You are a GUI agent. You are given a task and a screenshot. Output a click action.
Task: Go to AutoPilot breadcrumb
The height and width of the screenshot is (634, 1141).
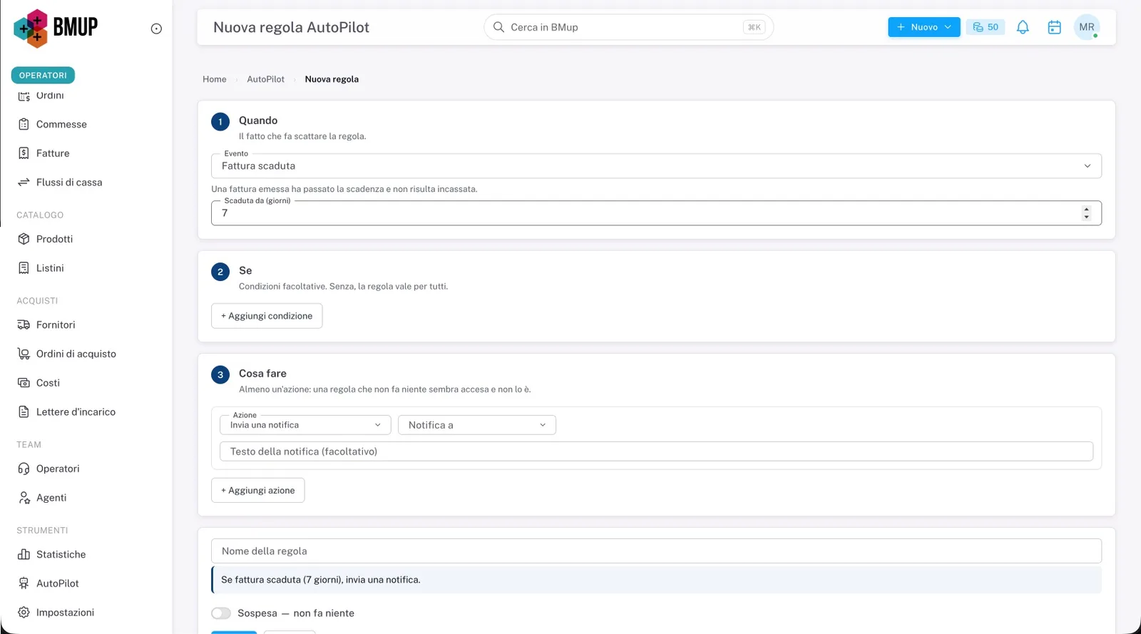tap(265, 79)
